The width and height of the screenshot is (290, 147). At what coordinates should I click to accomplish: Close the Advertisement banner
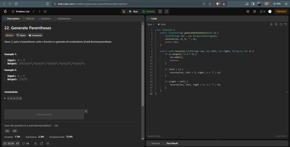(86, 111)
